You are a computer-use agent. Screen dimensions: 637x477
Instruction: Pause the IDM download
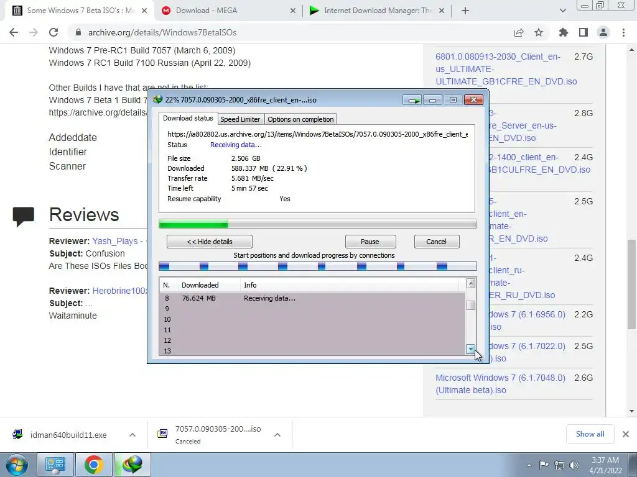pos(370,242)
